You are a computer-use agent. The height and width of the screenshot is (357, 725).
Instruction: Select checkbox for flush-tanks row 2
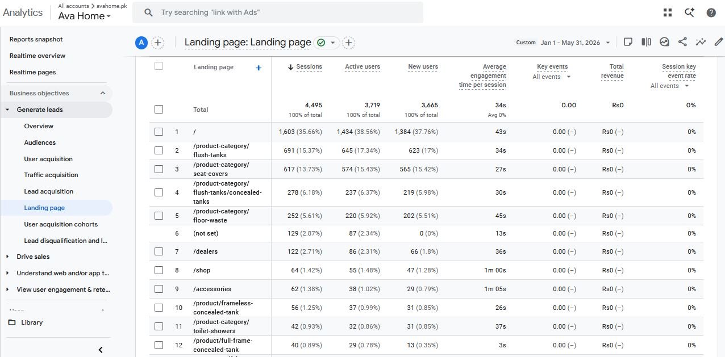coord(159,150)
